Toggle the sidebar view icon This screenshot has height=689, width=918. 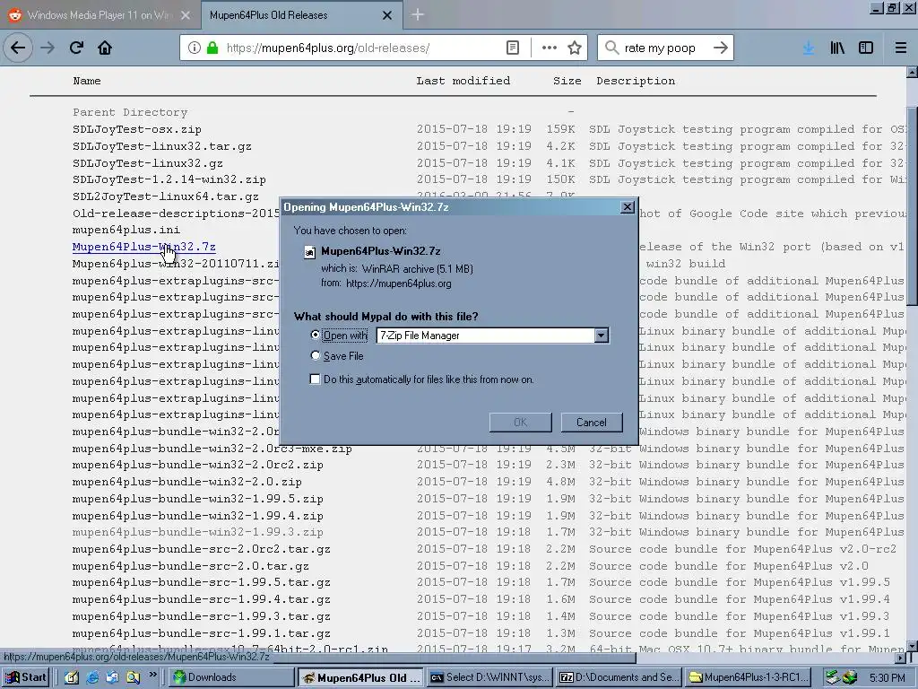(x=866, y=48)
